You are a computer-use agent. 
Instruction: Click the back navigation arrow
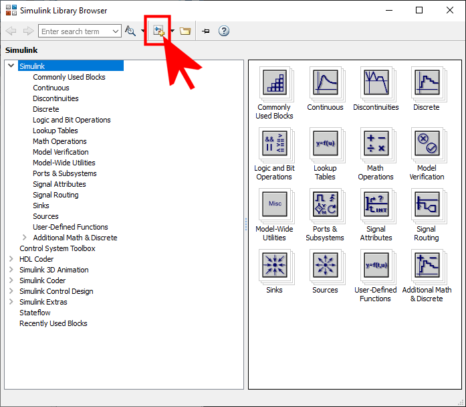(x=11, y=31)
